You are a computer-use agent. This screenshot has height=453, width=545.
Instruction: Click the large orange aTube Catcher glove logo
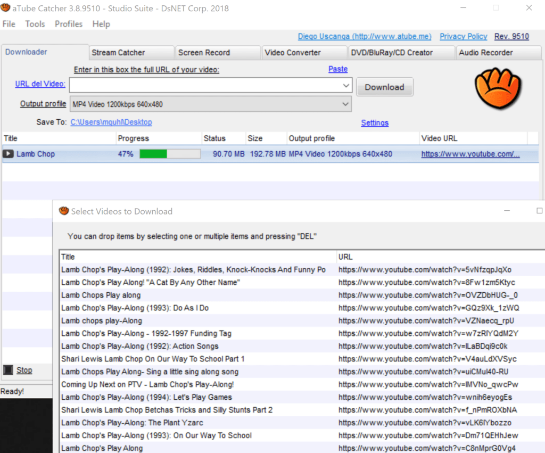pos(498,88)
